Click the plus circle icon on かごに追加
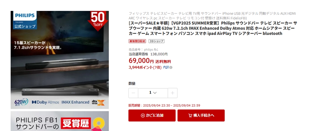Screen dimensions: 319x131 tap(143, 115)
